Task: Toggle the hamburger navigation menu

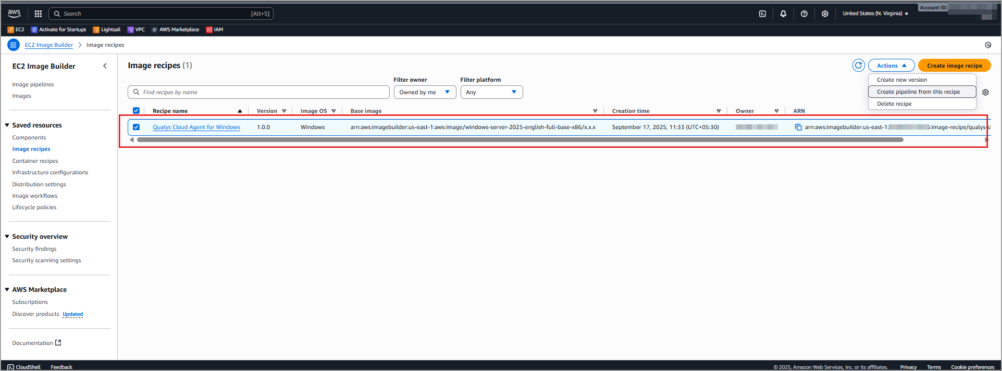Action: 13,45
